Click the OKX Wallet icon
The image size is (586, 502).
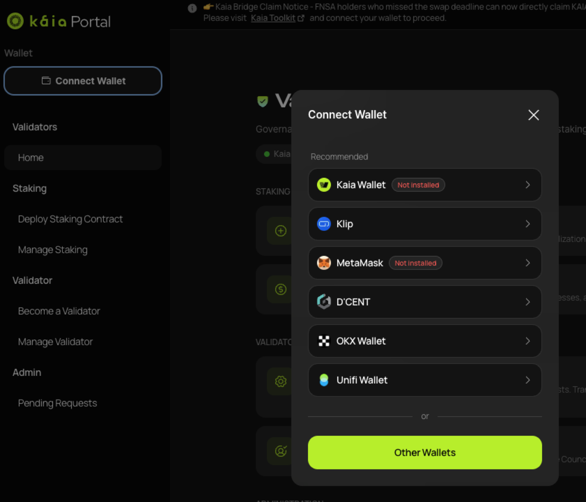[323, 341]
